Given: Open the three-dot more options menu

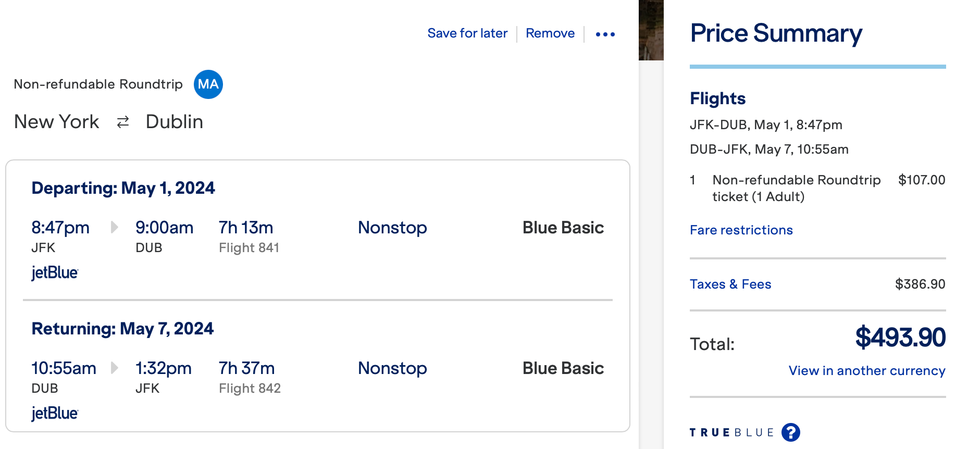Looking at the screenshot, I should [605, 34].
